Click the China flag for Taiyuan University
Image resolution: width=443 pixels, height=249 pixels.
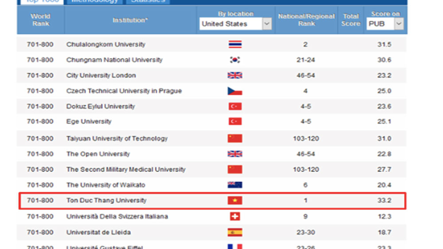(235, 138)
